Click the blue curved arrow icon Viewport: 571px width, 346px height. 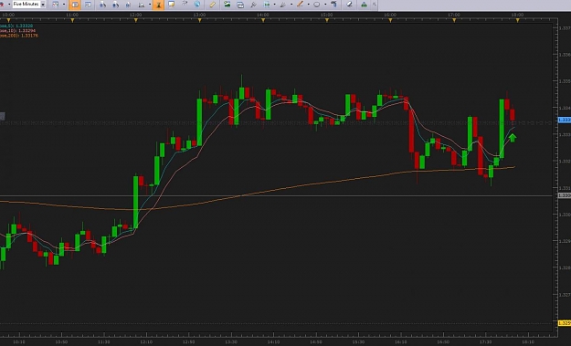[333, 5]
